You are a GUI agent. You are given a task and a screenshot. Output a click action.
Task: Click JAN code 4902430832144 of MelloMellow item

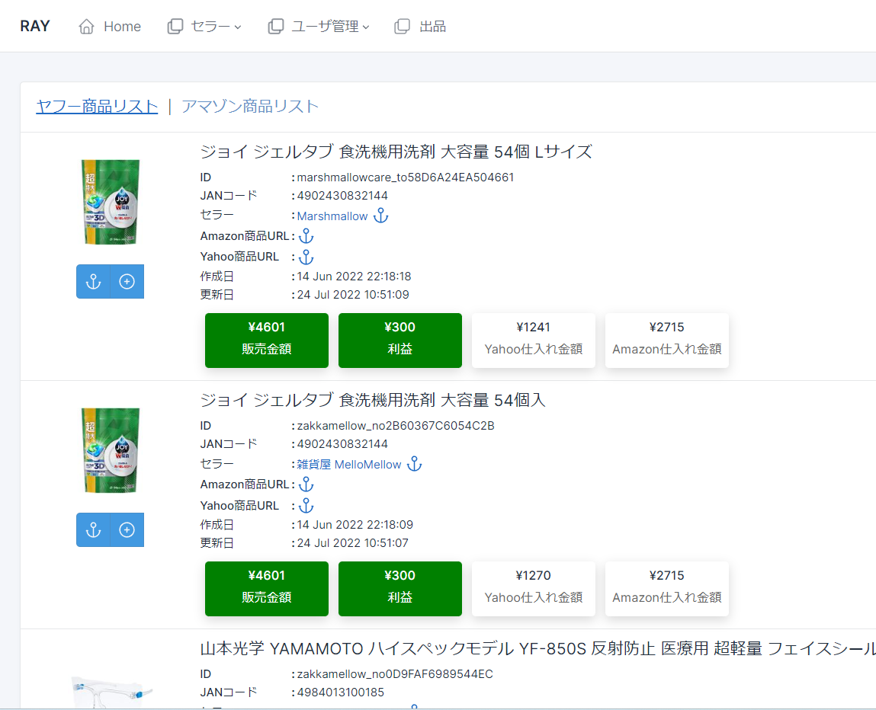click(342, 444)
